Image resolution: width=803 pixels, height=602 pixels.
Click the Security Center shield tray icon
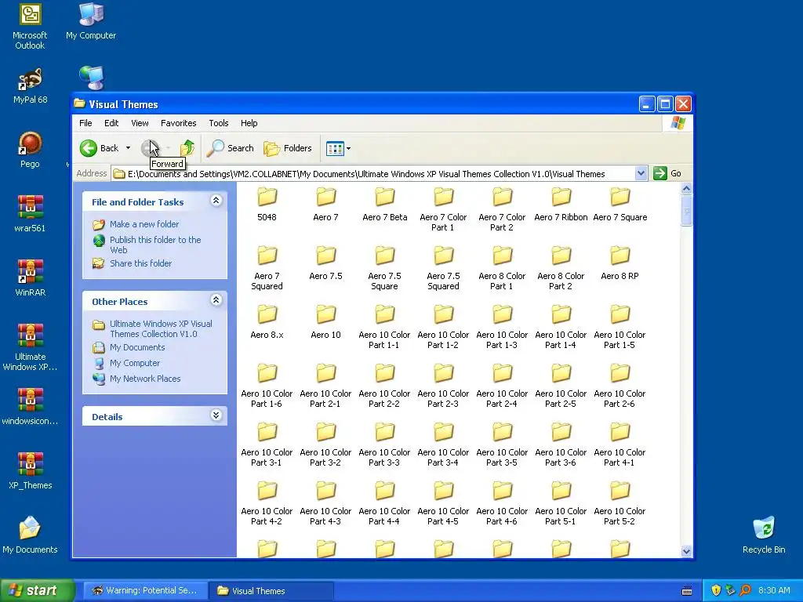716,591
